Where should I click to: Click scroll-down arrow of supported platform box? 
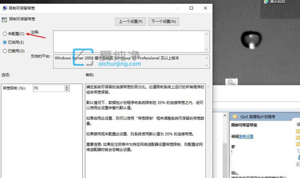[207, 65]
